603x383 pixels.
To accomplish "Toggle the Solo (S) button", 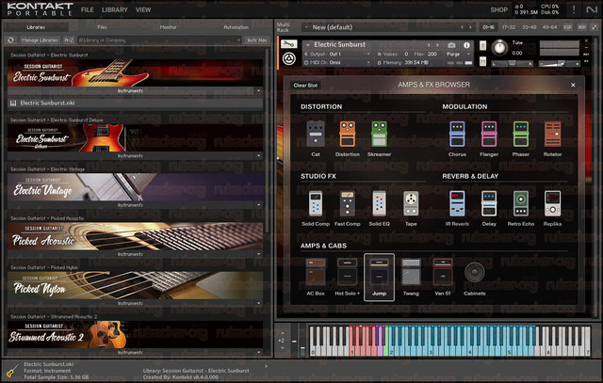I will point(482,46).
